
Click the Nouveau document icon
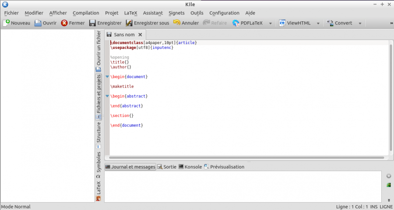pos(6,23)
